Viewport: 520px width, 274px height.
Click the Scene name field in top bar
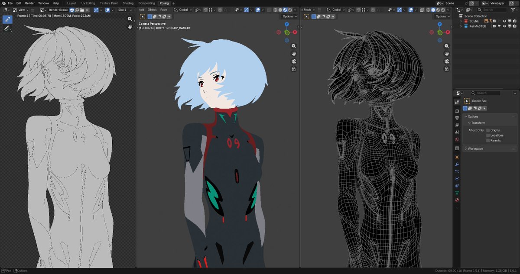pyautogui.click(x=454, y=3)
